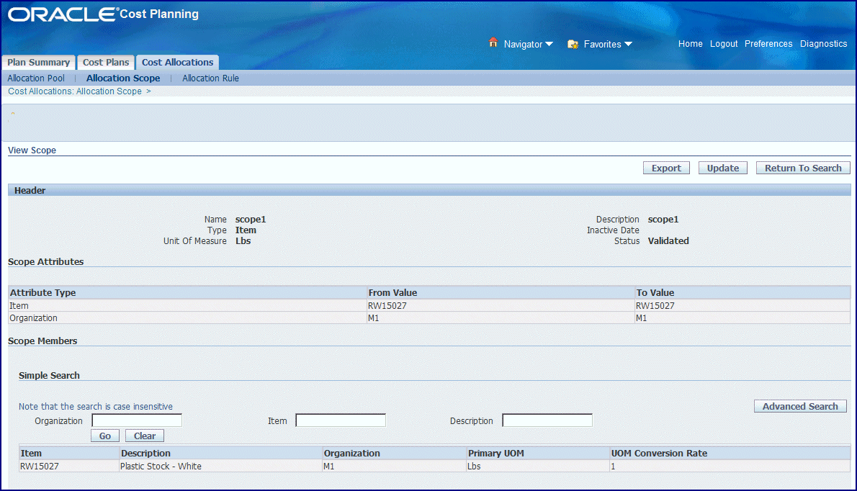
Task: Click the Update button
Action: click(722, 168)
